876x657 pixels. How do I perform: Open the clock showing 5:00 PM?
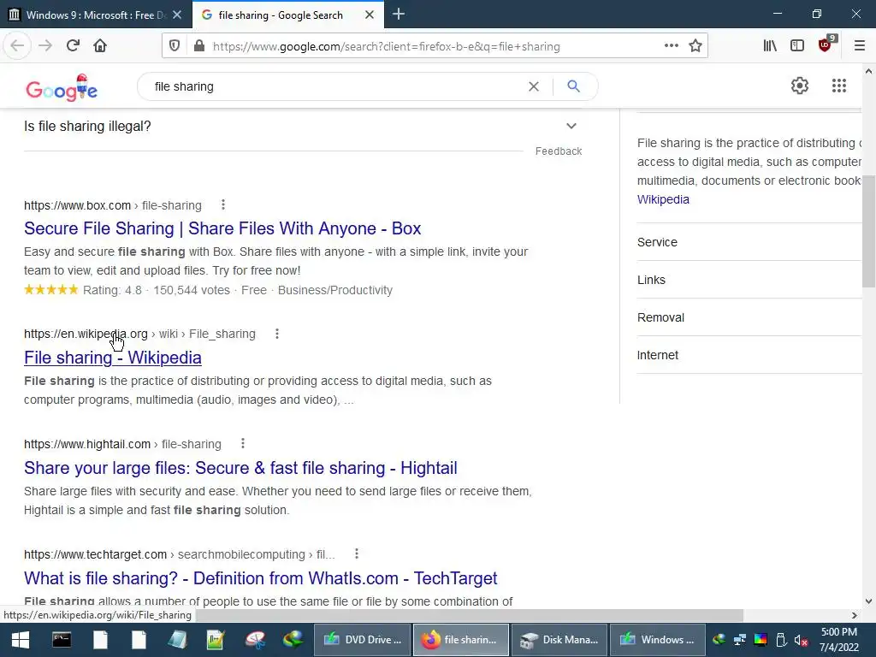click(838, 640)
